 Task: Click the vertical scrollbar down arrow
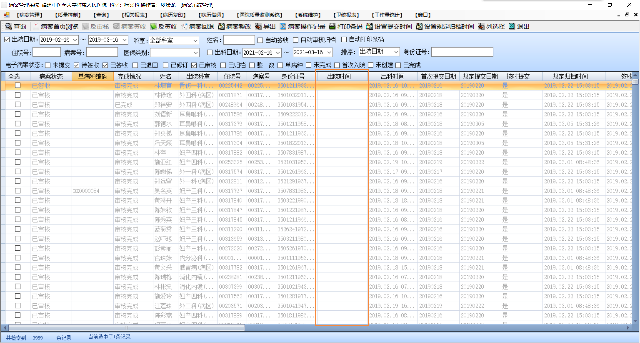(635, 321)
